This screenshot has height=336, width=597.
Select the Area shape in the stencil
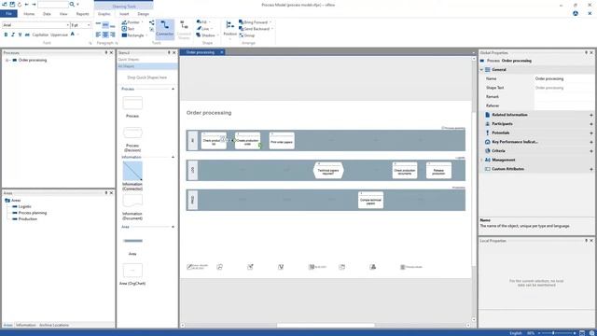click(x=132, y=241)
